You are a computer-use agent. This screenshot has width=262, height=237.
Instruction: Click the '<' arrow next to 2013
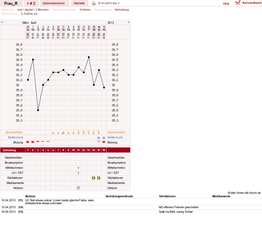[x=128, y=22]
